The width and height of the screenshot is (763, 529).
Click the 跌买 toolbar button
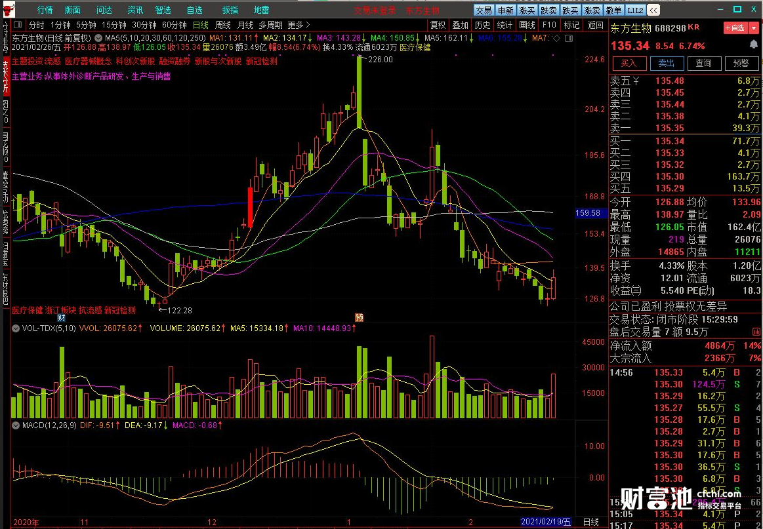point(570,10)
